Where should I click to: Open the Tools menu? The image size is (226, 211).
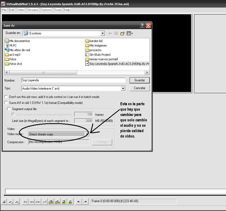tap(58, 10)
